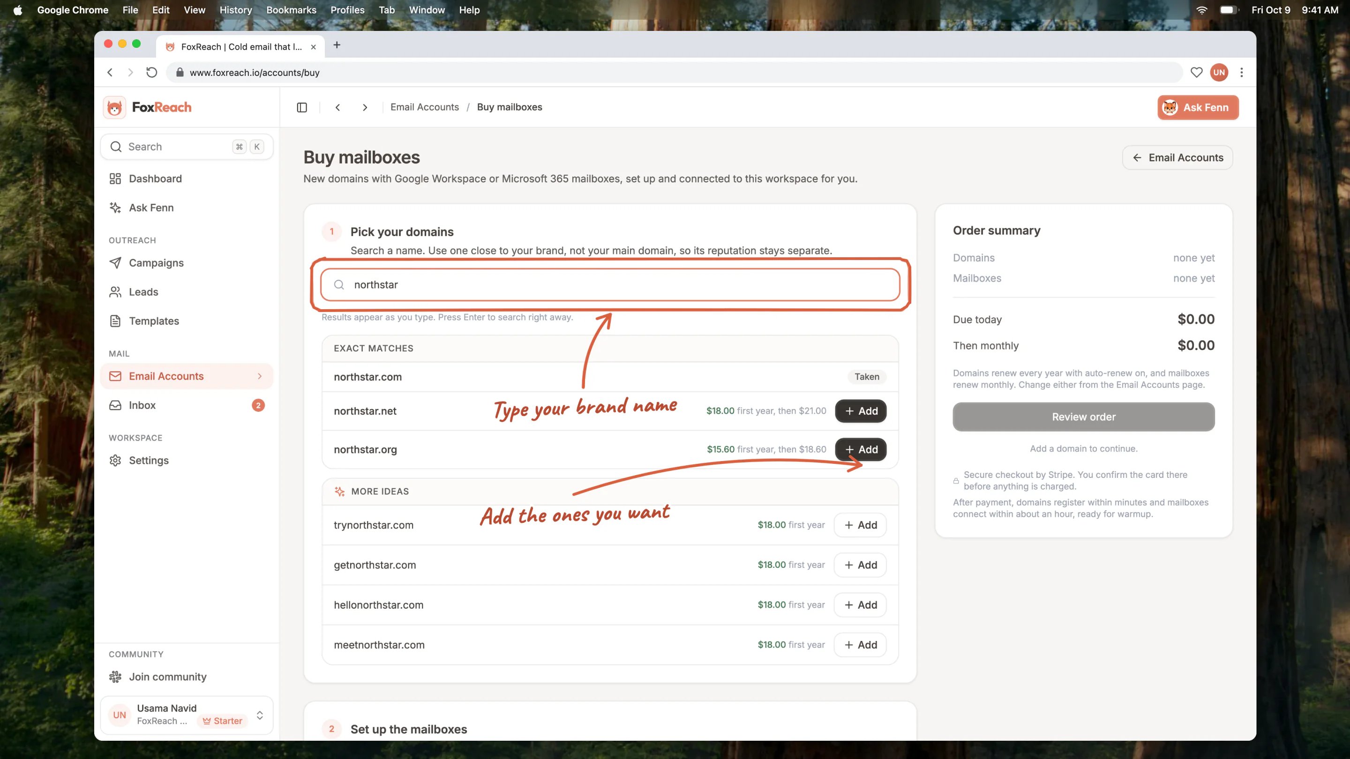Reload the page in Chrome

pos(151,72)
